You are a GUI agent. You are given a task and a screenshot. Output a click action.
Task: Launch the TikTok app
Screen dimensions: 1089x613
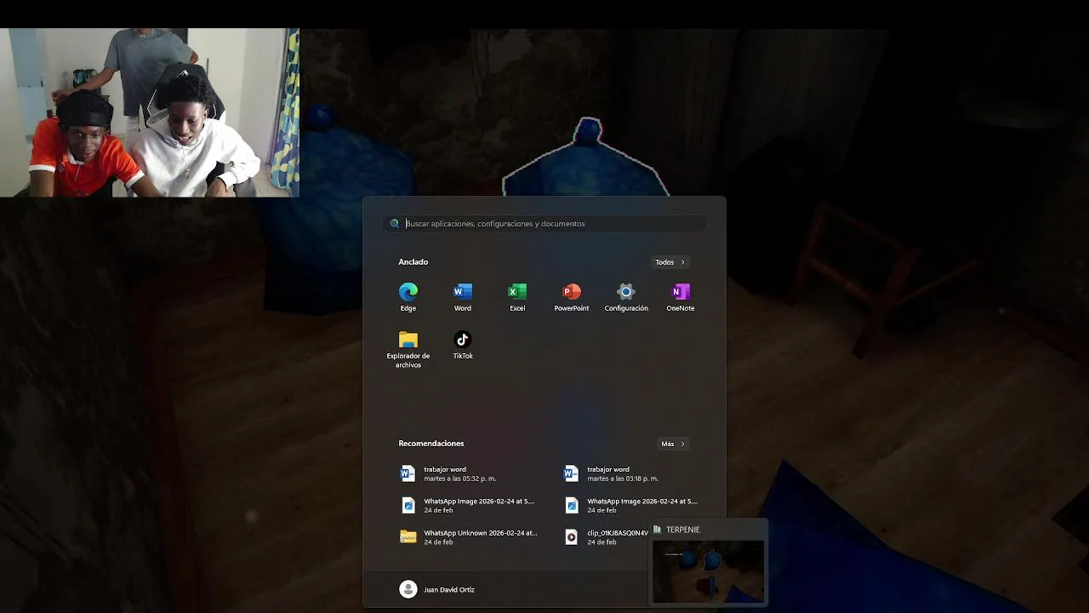click(463, 345)
